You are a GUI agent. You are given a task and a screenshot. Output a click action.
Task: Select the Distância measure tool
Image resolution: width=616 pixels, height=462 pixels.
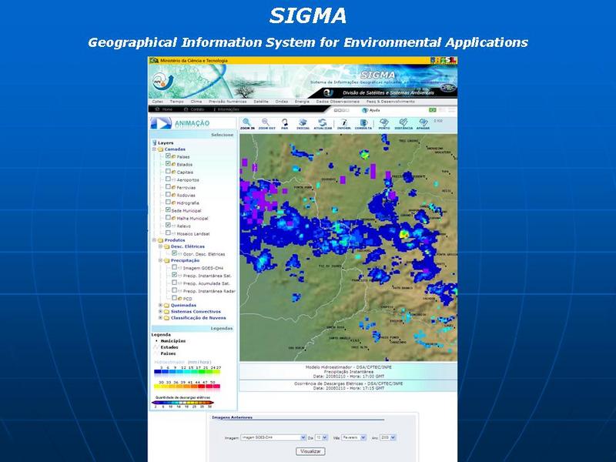[403, 124]
